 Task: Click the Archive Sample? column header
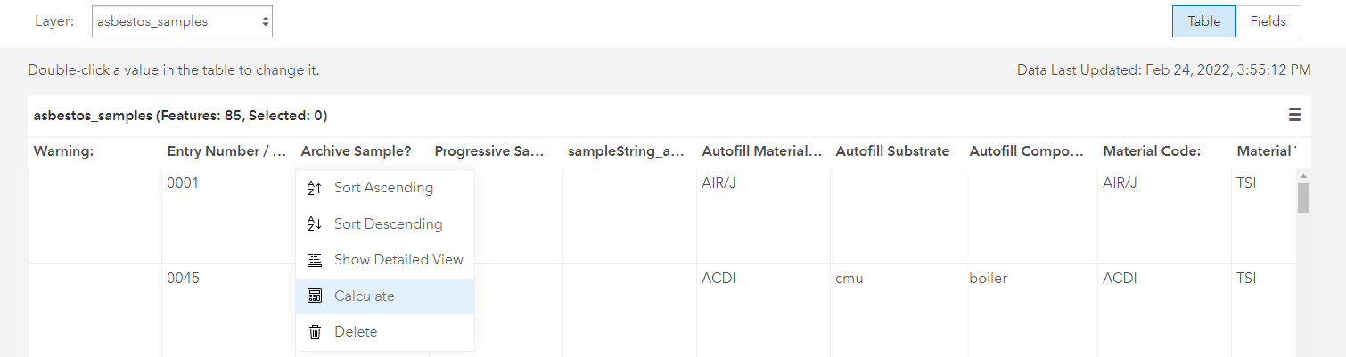point(357,151)
